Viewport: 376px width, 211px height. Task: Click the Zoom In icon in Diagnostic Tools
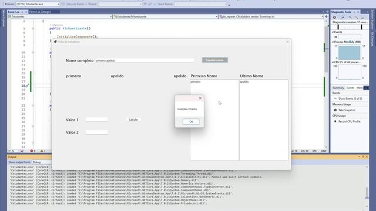coord(350,17)
